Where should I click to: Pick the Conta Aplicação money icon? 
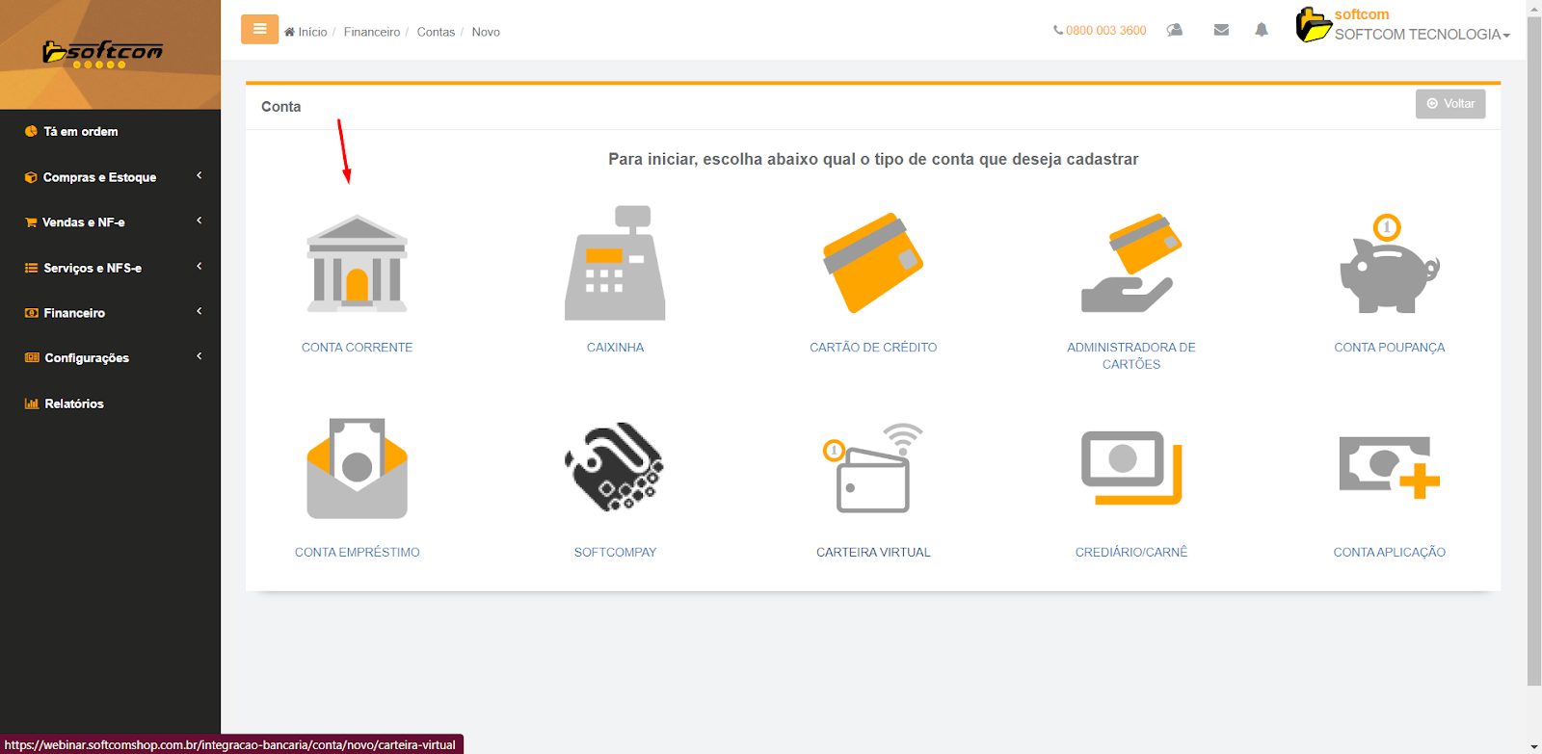(1389, 468)
